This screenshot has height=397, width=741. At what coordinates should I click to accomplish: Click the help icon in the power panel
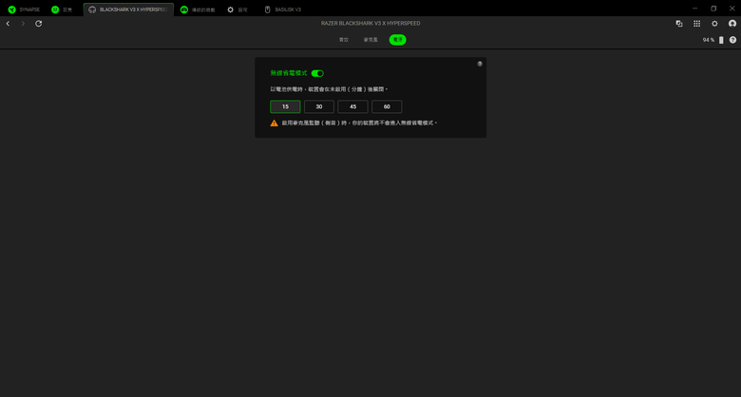pyautogui.click(x=480, y=64)
